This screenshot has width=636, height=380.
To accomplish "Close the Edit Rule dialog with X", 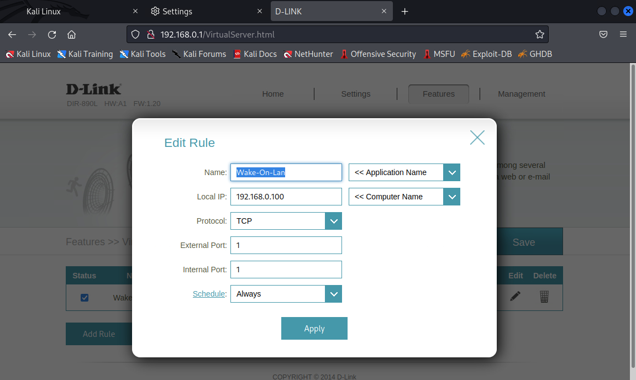I will 477,138.
